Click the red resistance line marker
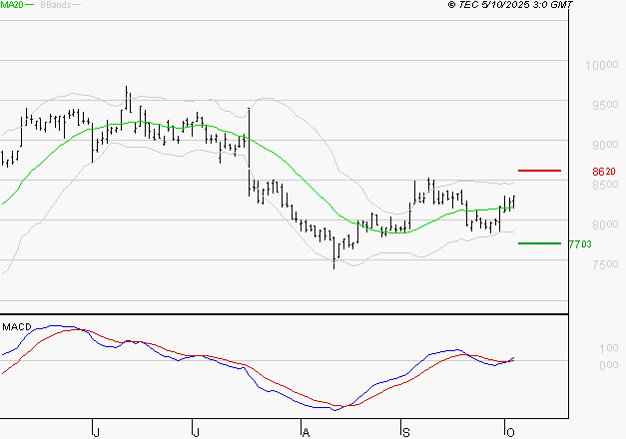The image size is (626, 439). (539, 171)
